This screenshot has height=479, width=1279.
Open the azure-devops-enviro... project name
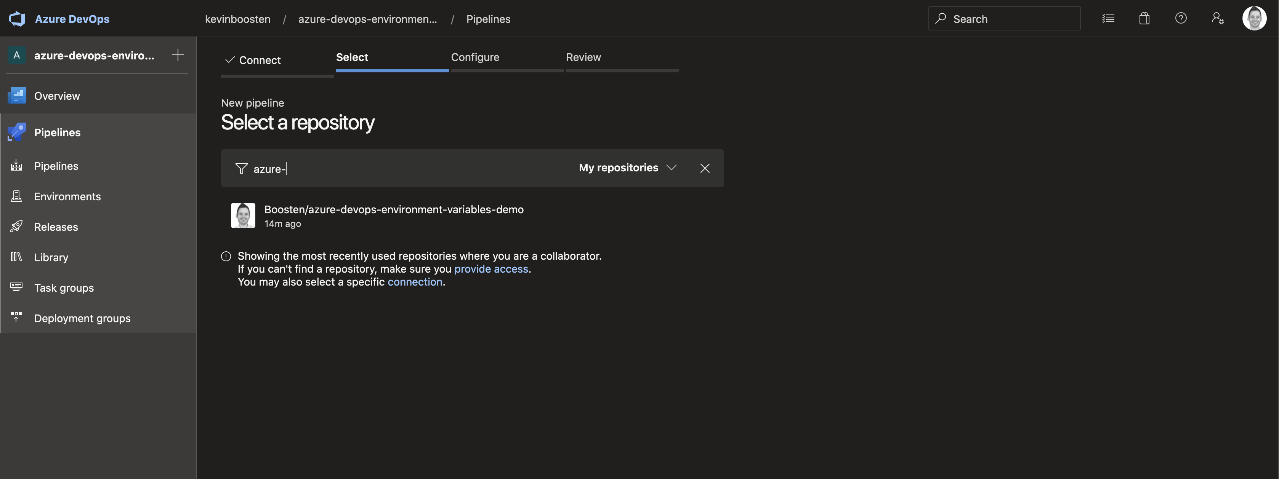click(94, 56)
